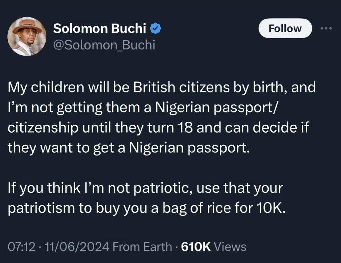The image size is (341, 263).
Task: Click the metadata row below the tweet
Action: [127, 247]
